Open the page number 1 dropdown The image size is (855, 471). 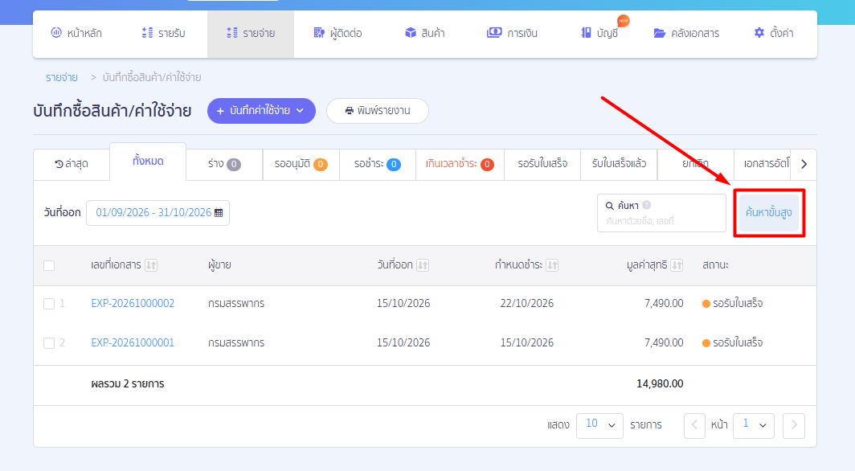(754, 424)
